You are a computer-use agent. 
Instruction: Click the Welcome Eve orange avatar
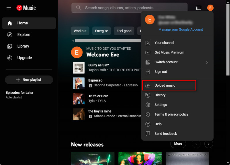click(x=77, y=53)
